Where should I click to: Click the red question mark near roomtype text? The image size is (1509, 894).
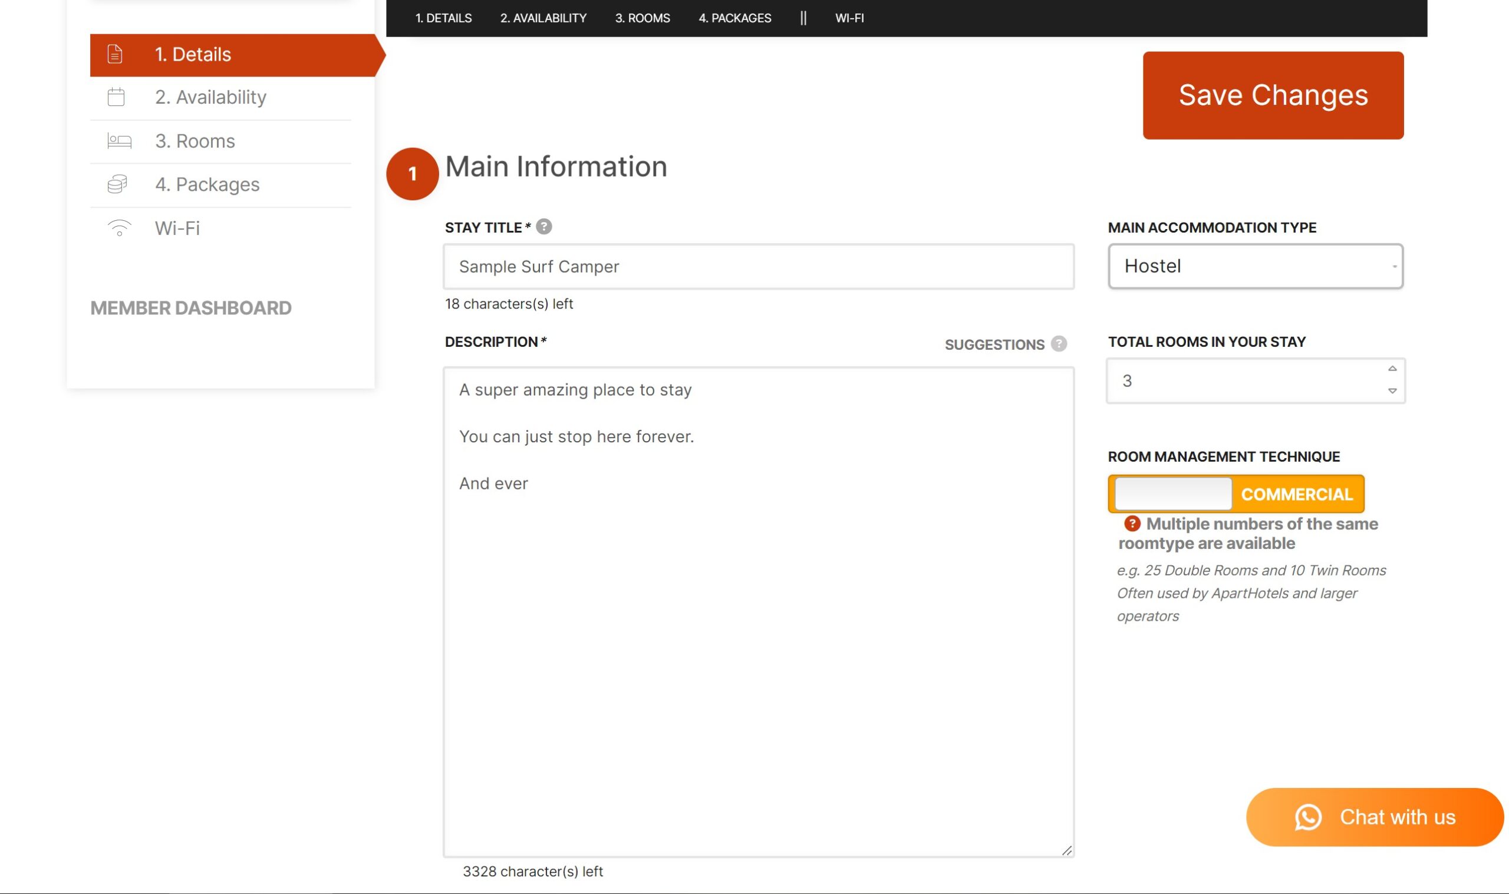1132,524
